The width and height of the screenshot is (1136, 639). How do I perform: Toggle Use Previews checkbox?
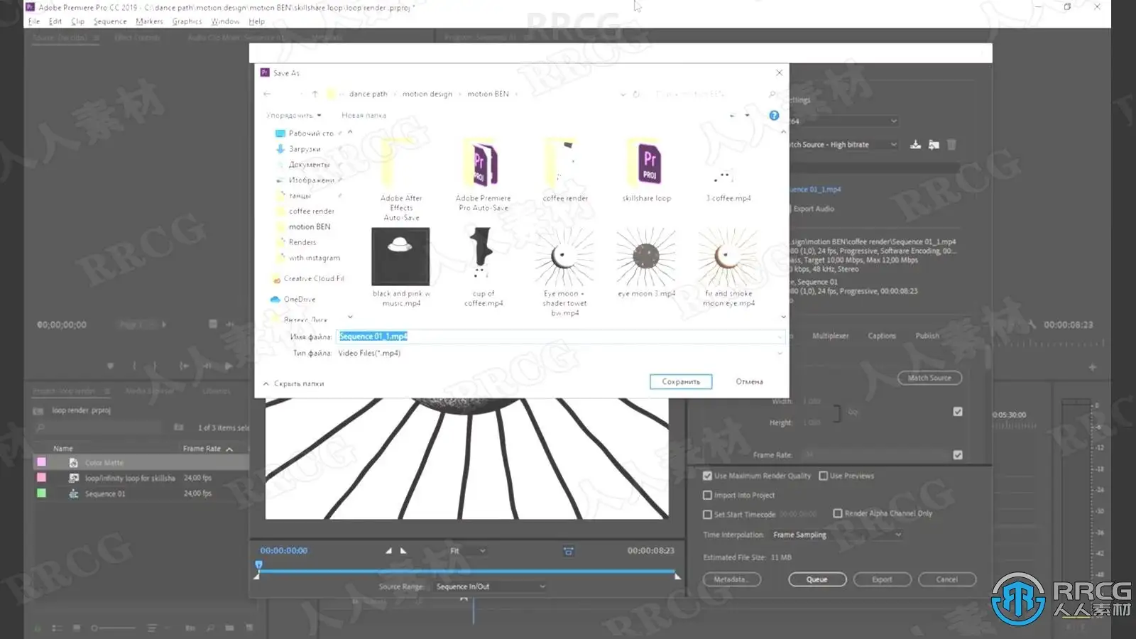pos(824,476)
